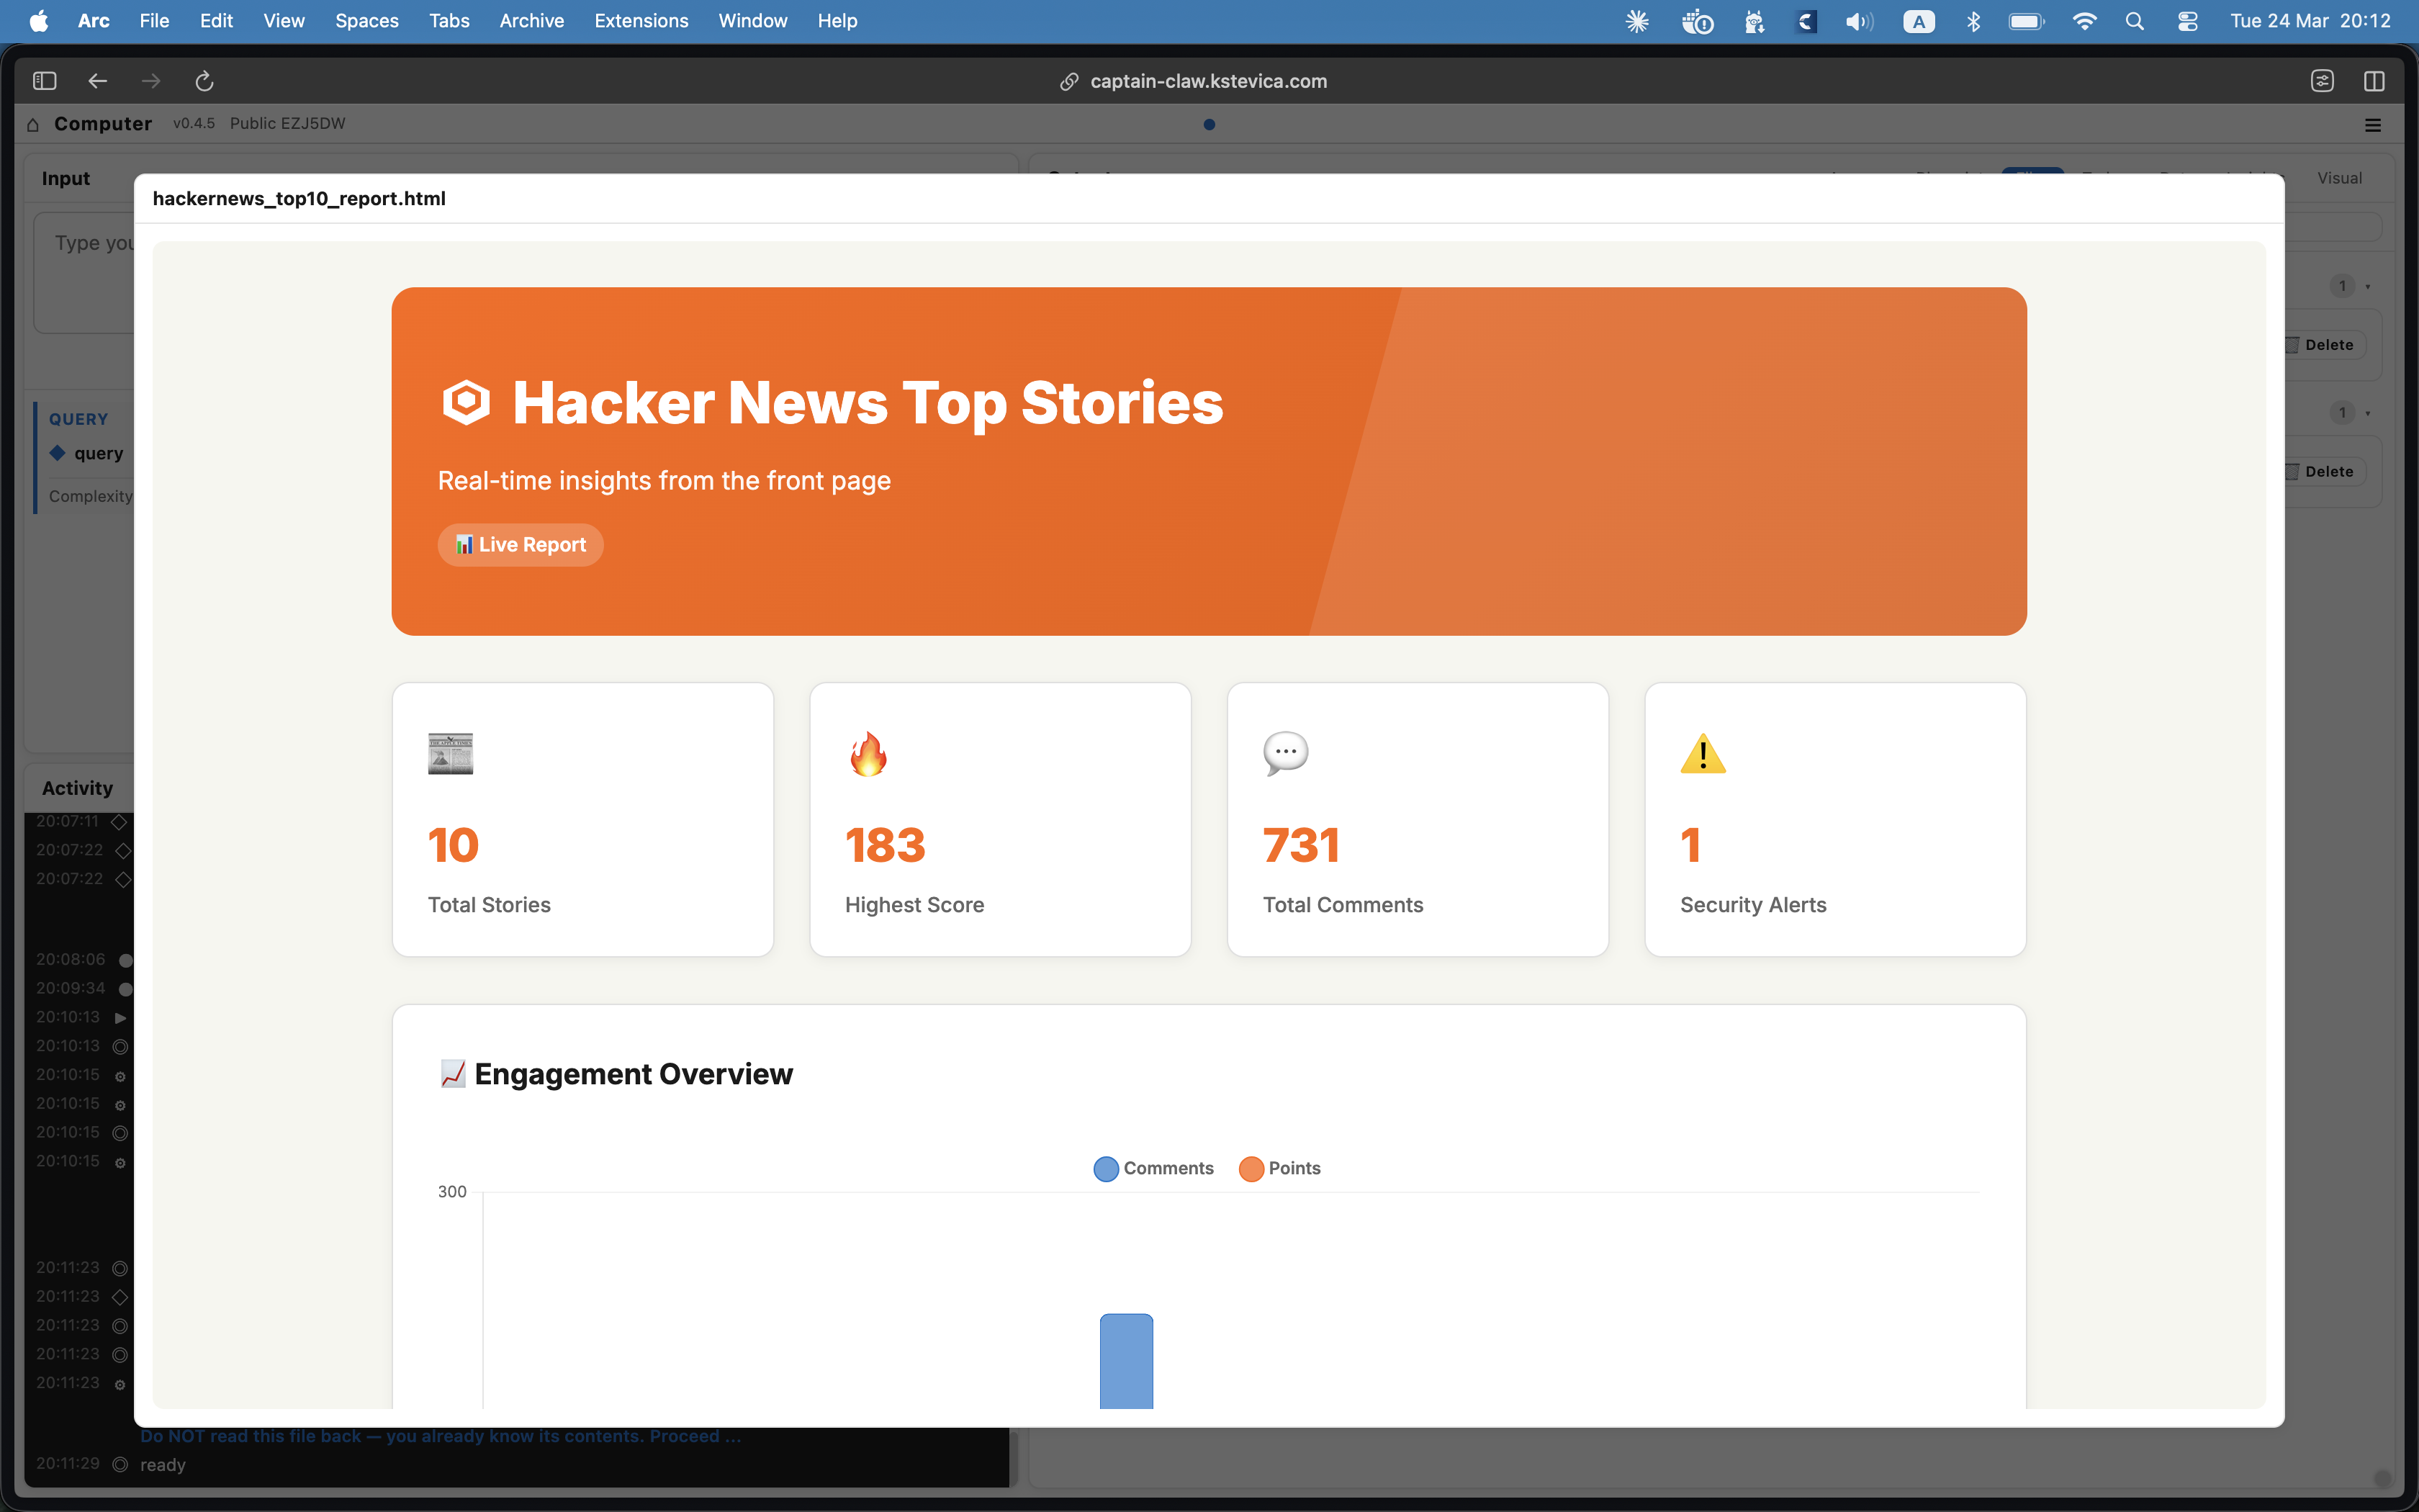Click the v0.4.5 version label
The width and height of the screenshot is (2419, 1512).
[x=194, y=124]
